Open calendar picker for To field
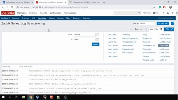 98,39
